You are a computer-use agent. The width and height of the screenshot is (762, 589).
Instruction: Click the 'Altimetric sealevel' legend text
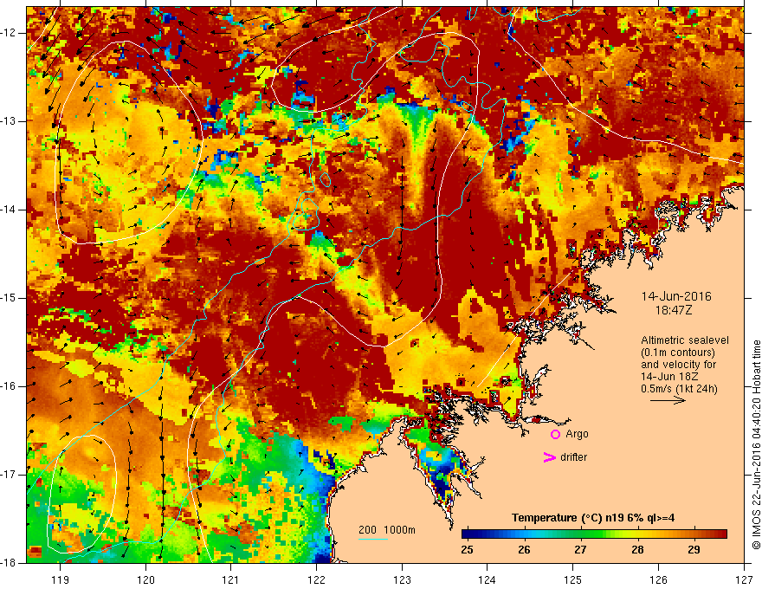click(685, 340)
